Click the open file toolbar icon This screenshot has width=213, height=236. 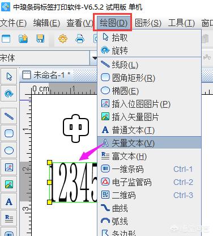click(x=23, y=39)
